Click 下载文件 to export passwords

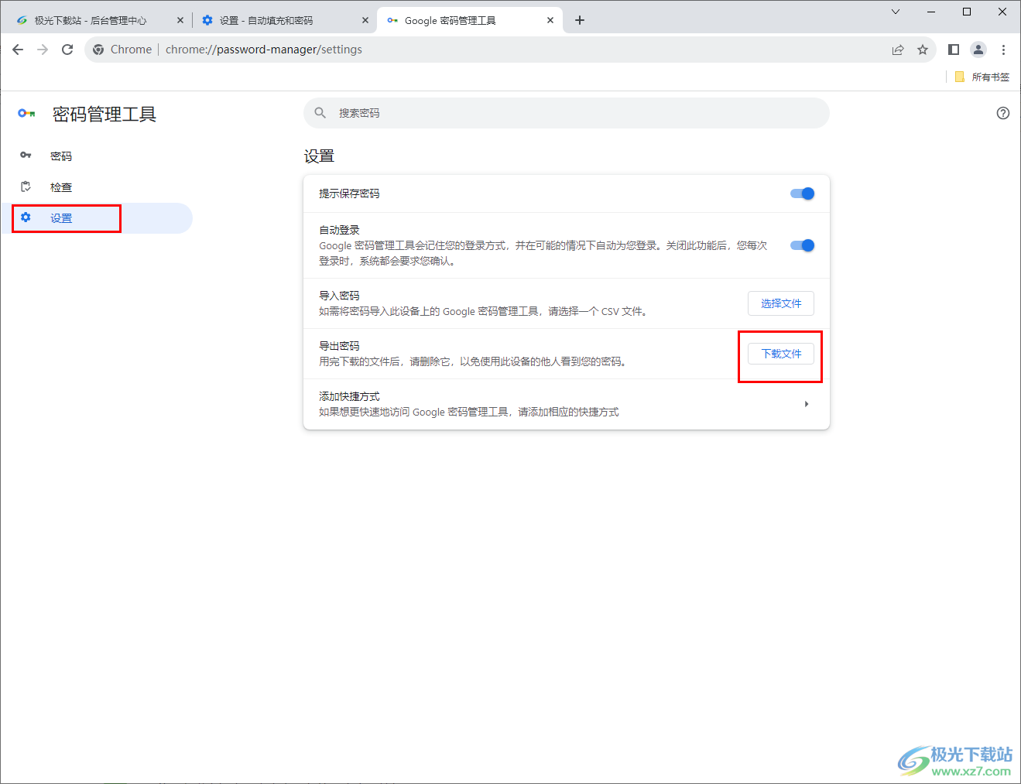tap(781, 354)
